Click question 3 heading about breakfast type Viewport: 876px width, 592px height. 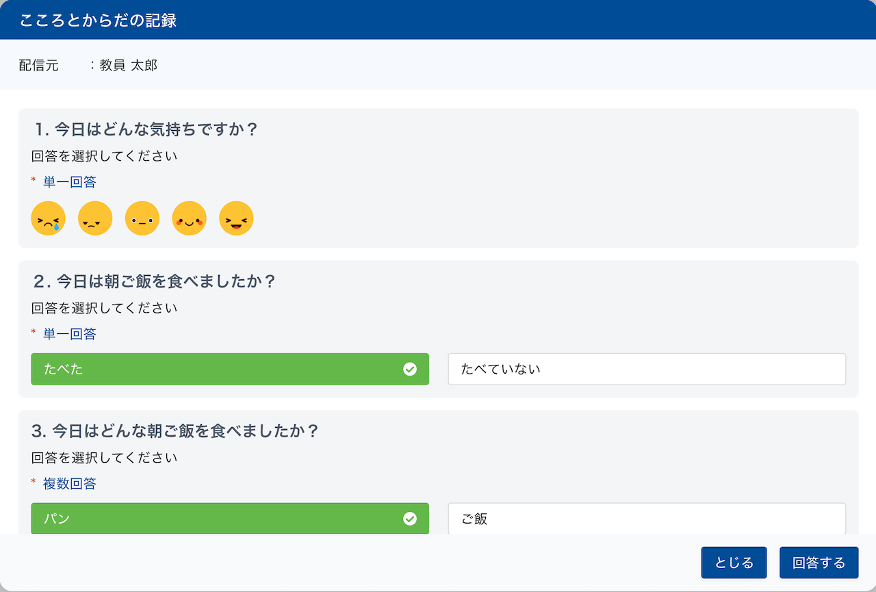[x=175, y=430]
